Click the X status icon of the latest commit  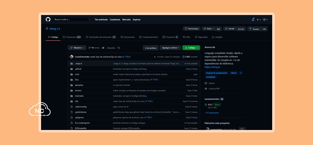point(155,57)
